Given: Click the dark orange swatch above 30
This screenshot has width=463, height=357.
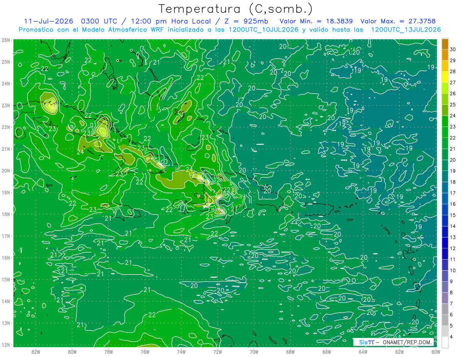Looking at the screenshot, I should pyautogui.click(x=445, y=44).
